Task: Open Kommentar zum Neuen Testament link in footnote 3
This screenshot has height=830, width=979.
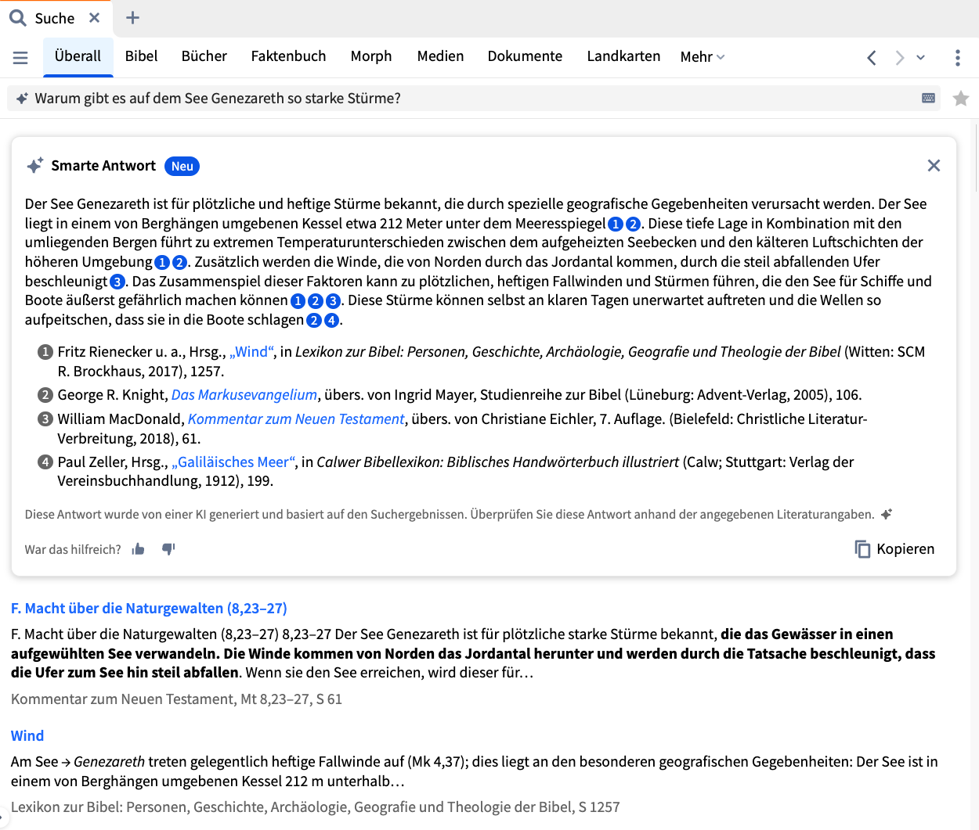Action: tap(296, 419)
